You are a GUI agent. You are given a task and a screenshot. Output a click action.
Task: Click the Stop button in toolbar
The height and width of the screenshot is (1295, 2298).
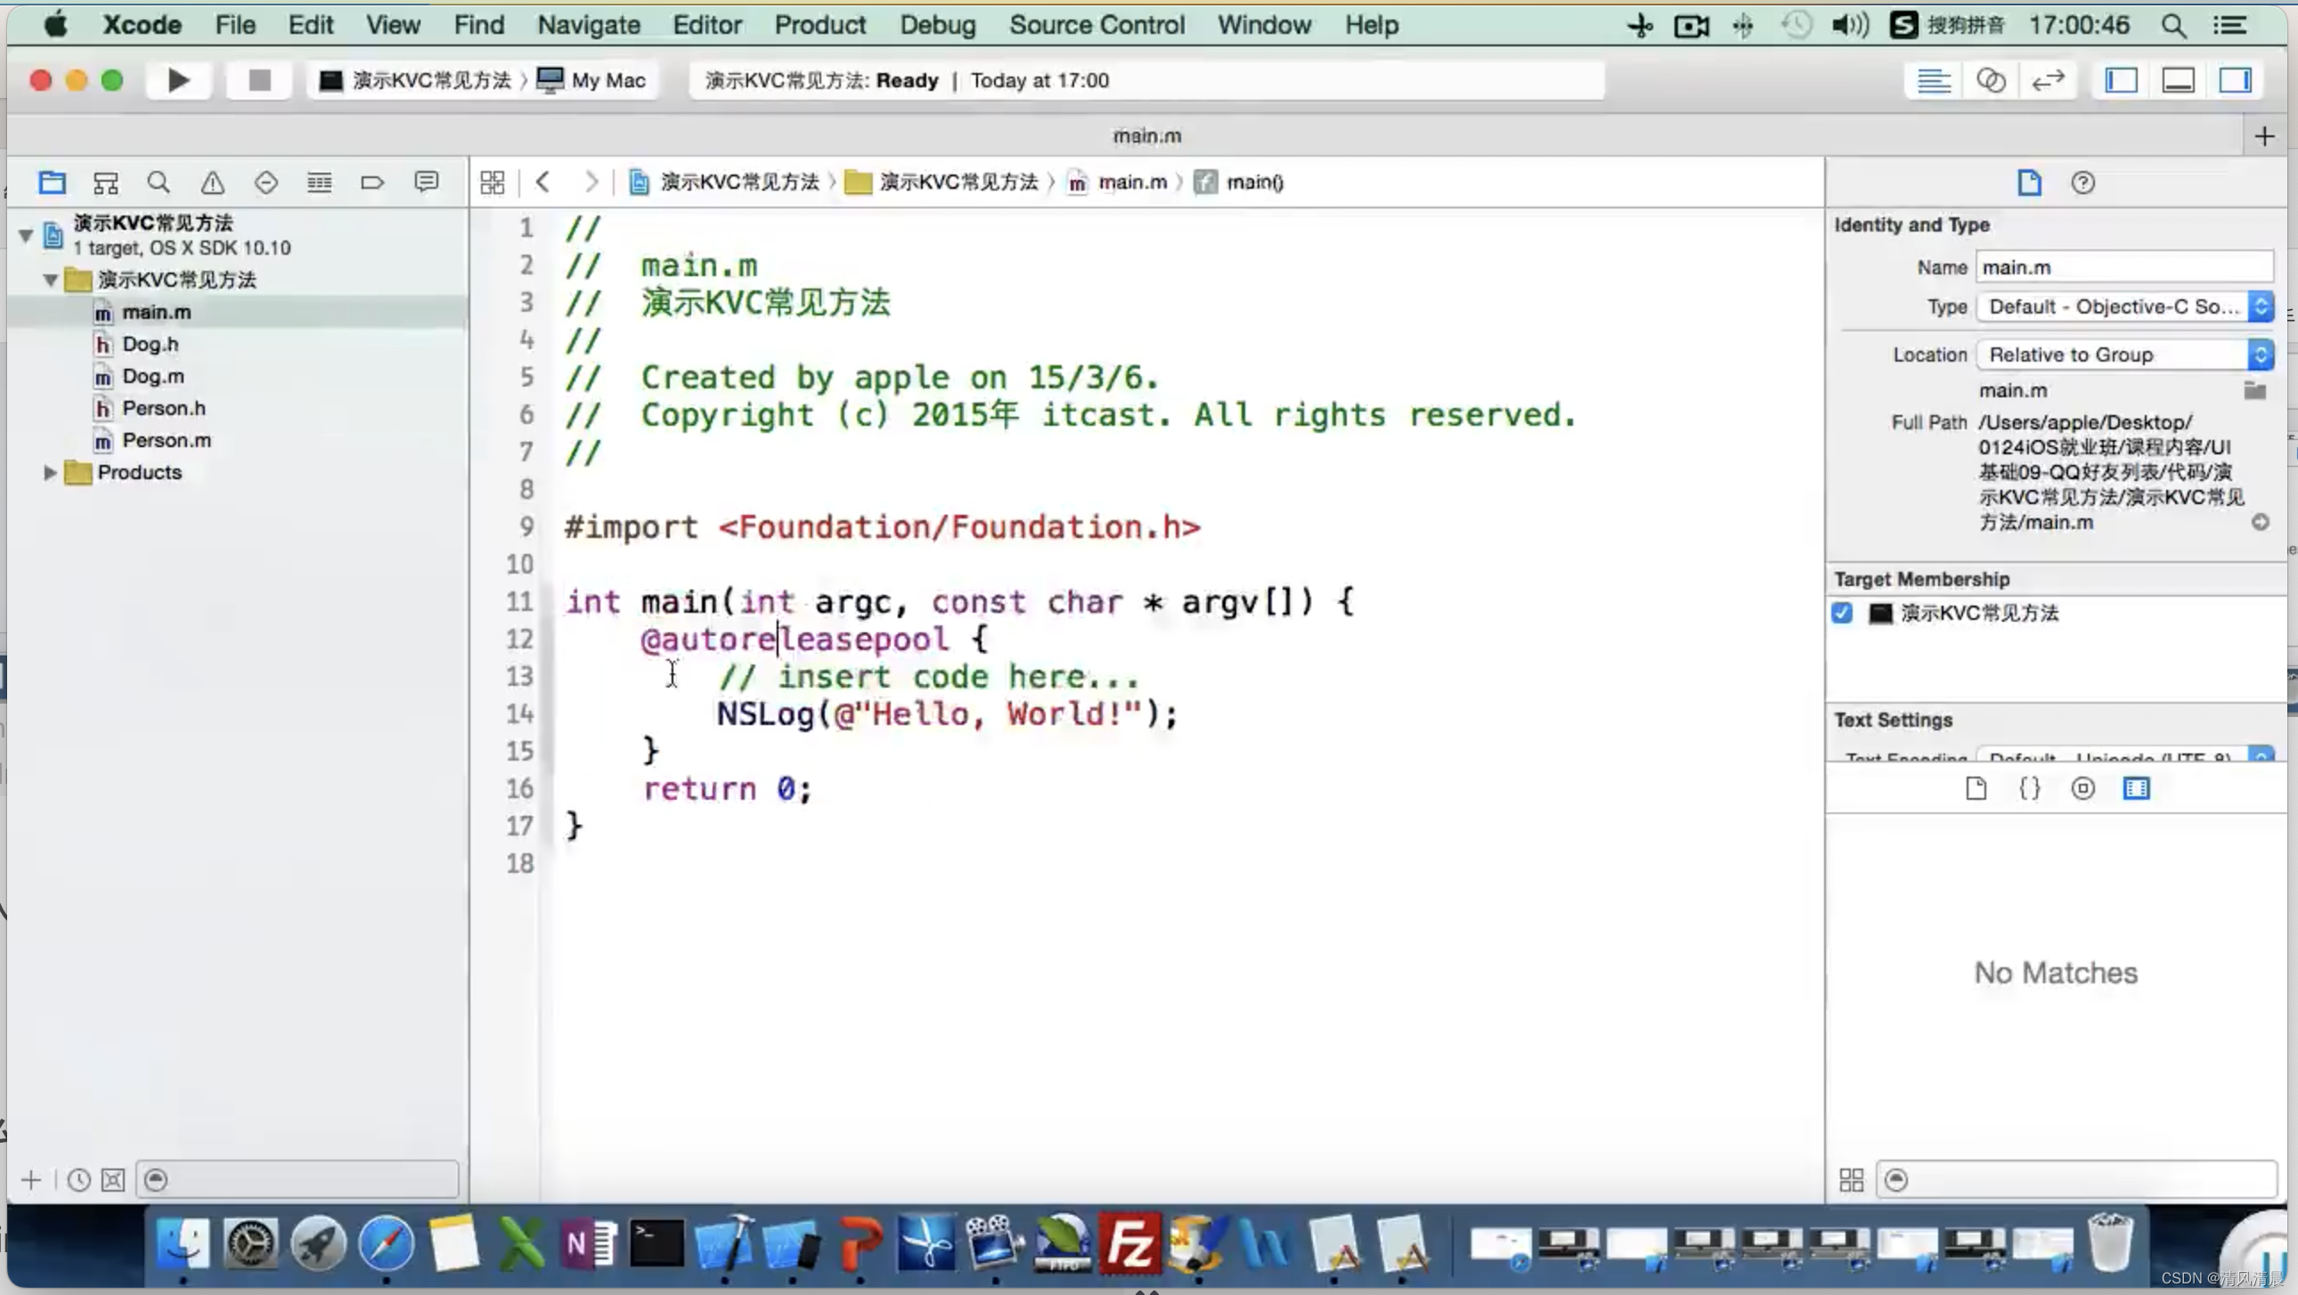tap(257, 79)
